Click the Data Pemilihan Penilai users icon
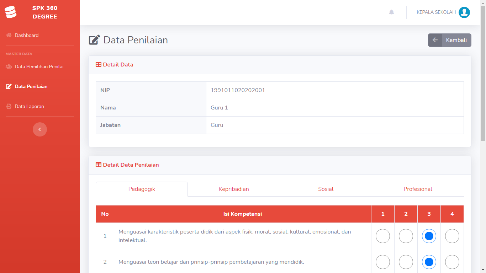 (9, 66)
